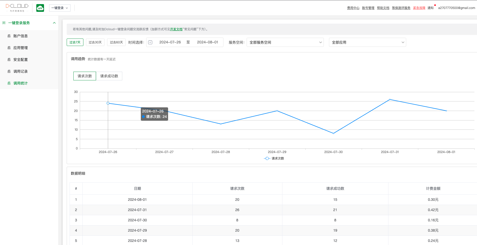Image resolution: width=477 pixels, height=245 pixels.
Task: Click the start date field 2024-07-26
Action: (x=170, y=42)
